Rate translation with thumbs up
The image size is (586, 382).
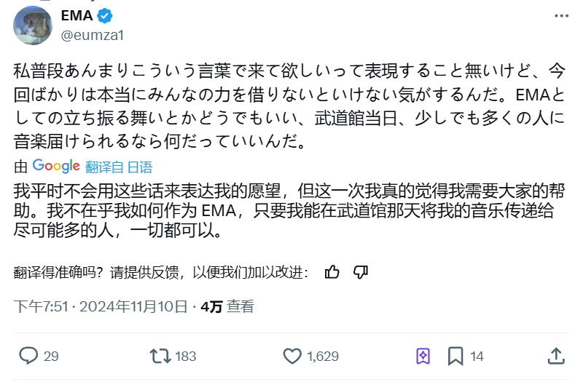pos(332,272)
